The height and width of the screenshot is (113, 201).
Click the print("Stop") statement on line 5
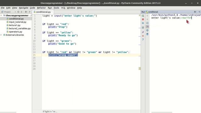(58, 27)
